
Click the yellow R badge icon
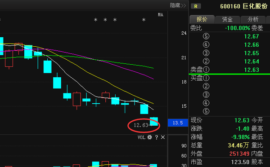click(x=196, y=6)
